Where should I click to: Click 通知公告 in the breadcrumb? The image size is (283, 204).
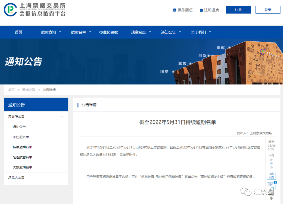tap(29, 90)
